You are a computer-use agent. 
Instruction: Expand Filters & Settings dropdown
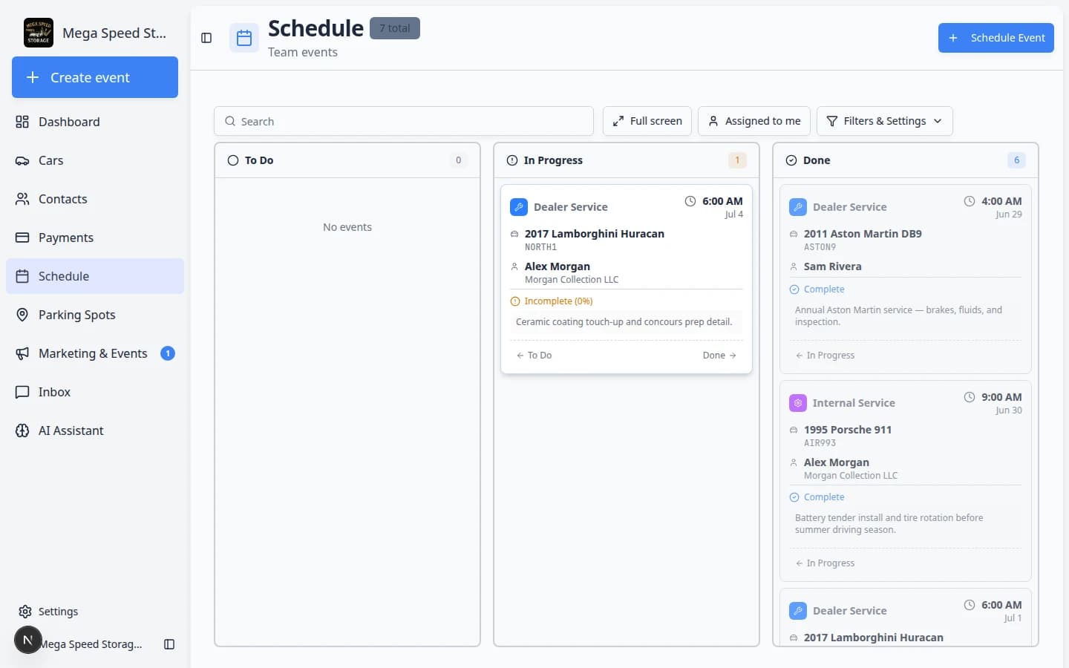click(x=884, y=121)
